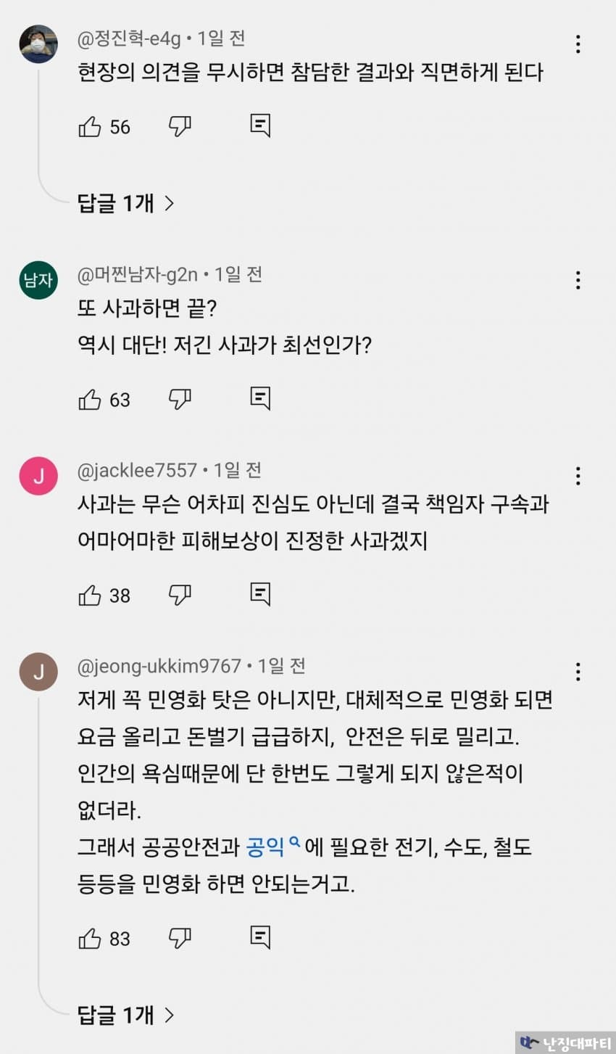Dislike the comment by @머찐남자-g2n
The image size is (616, 1054).
point(180,398)
